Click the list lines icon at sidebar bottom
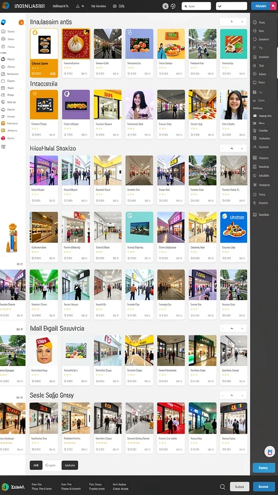 3,147
